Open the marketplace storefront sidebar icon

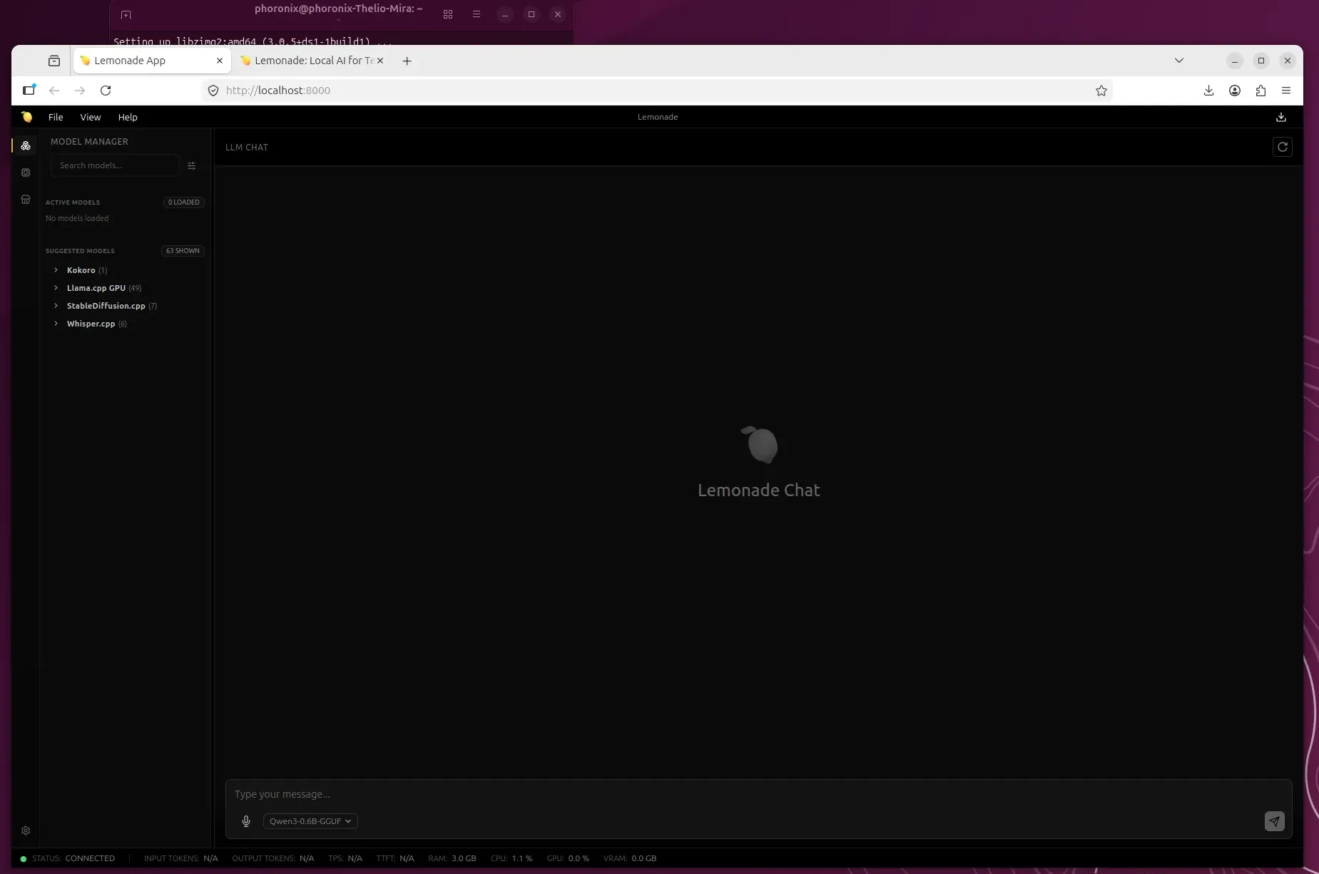click(26, 200)
